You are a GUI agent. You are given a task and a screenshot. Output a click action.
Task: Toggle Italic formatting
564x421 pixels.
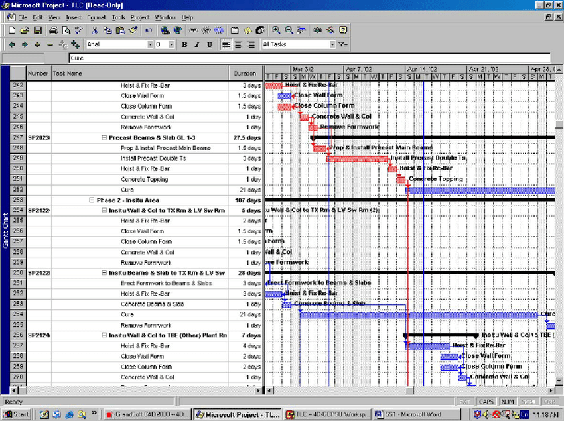197,44
